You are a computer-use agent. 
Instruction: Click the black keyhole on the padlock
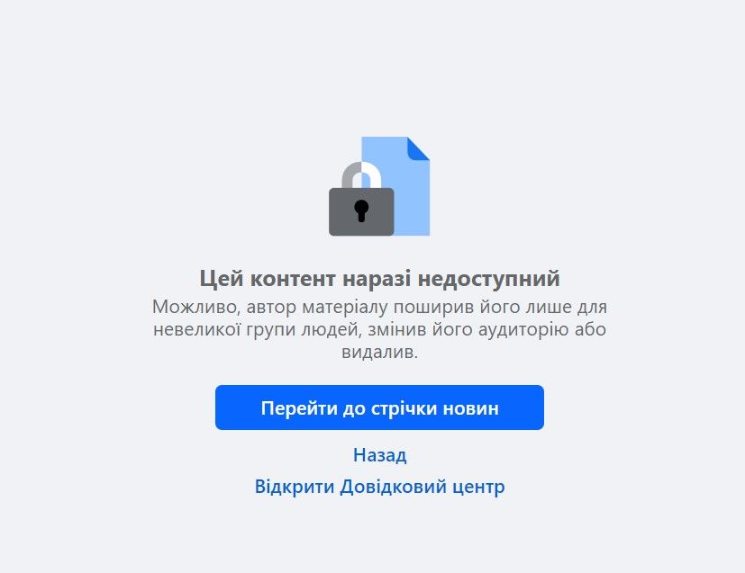tap(361, 210)
